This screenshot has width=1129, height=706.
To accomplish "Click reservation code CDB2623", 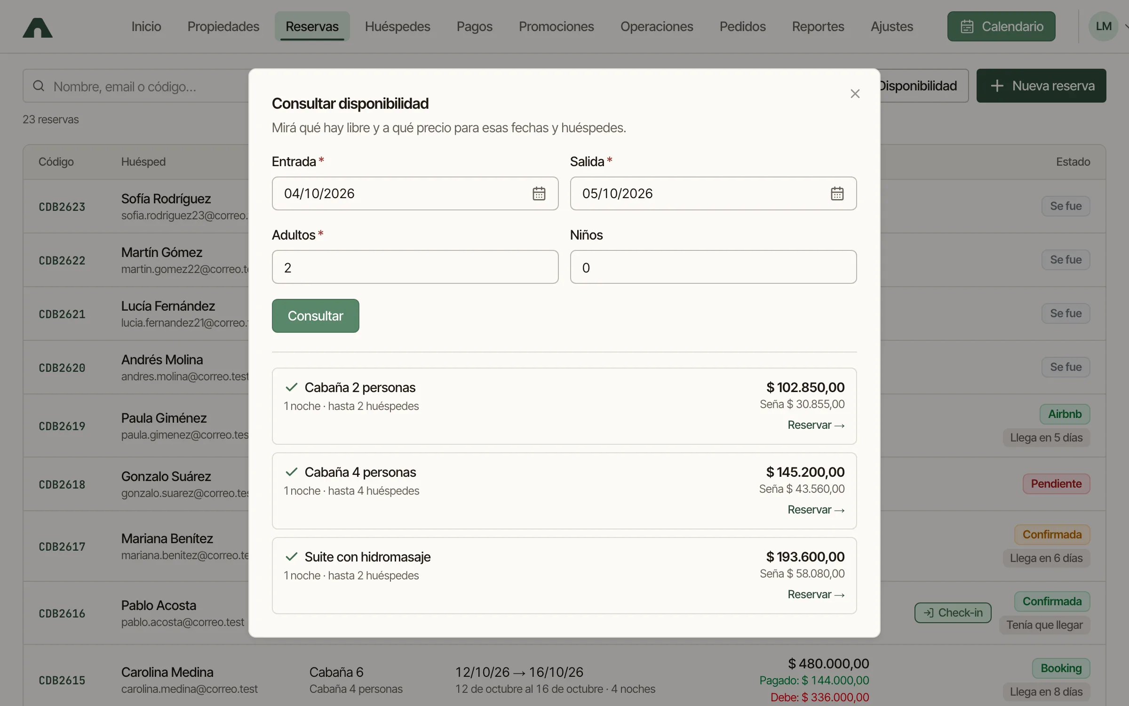I will (x=62, y=207).
